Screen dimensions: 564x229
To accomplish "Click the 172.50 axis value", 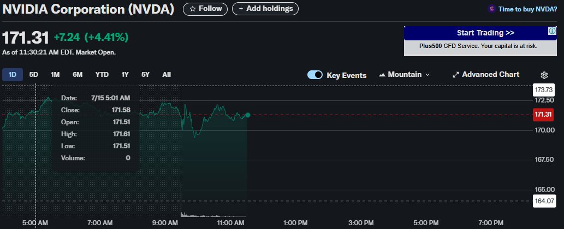I will [x=545, y=100].
